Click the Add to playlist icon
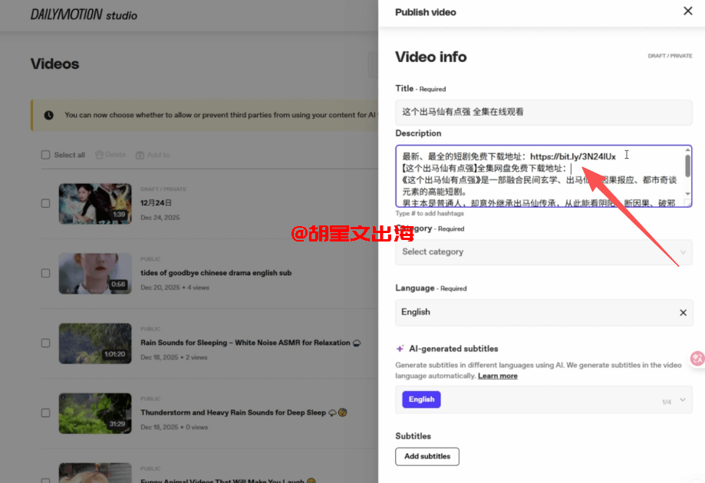Image resolution: width=705 pixels, height=483 pixels. [140, 155]
